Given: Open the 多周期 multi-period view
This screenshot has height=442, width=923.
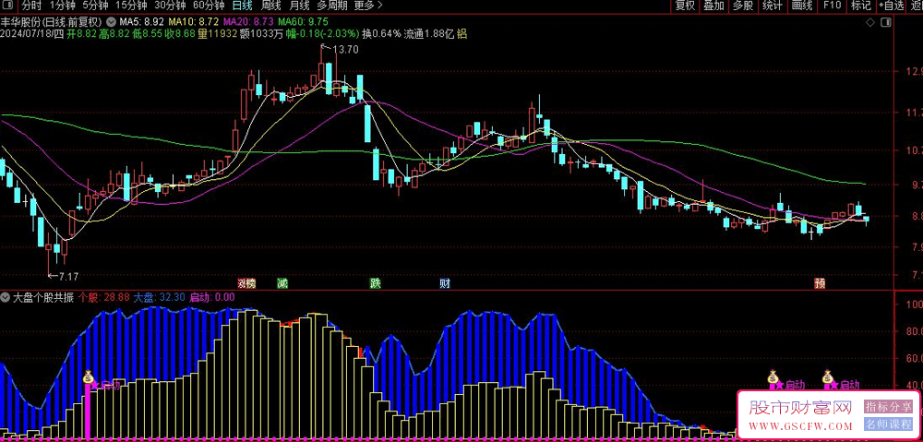Looking at the screenshot, I should tap(332, 6).
